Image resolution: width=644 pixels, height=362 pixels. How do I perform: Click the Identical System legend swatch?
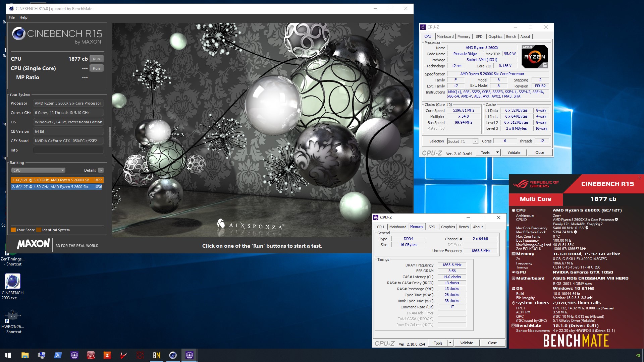coord(39,230)
